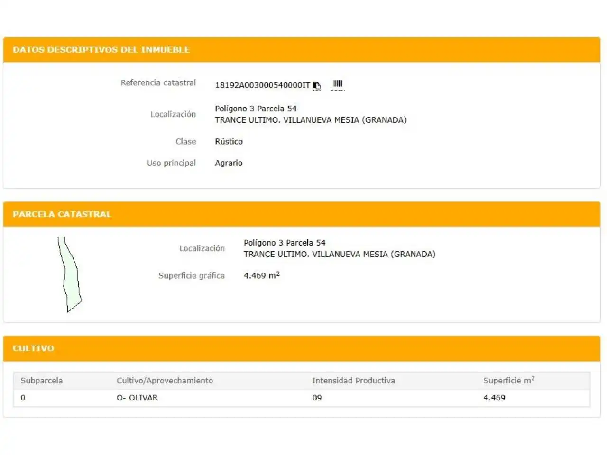Select the Subparcela column header

(42, 381)
